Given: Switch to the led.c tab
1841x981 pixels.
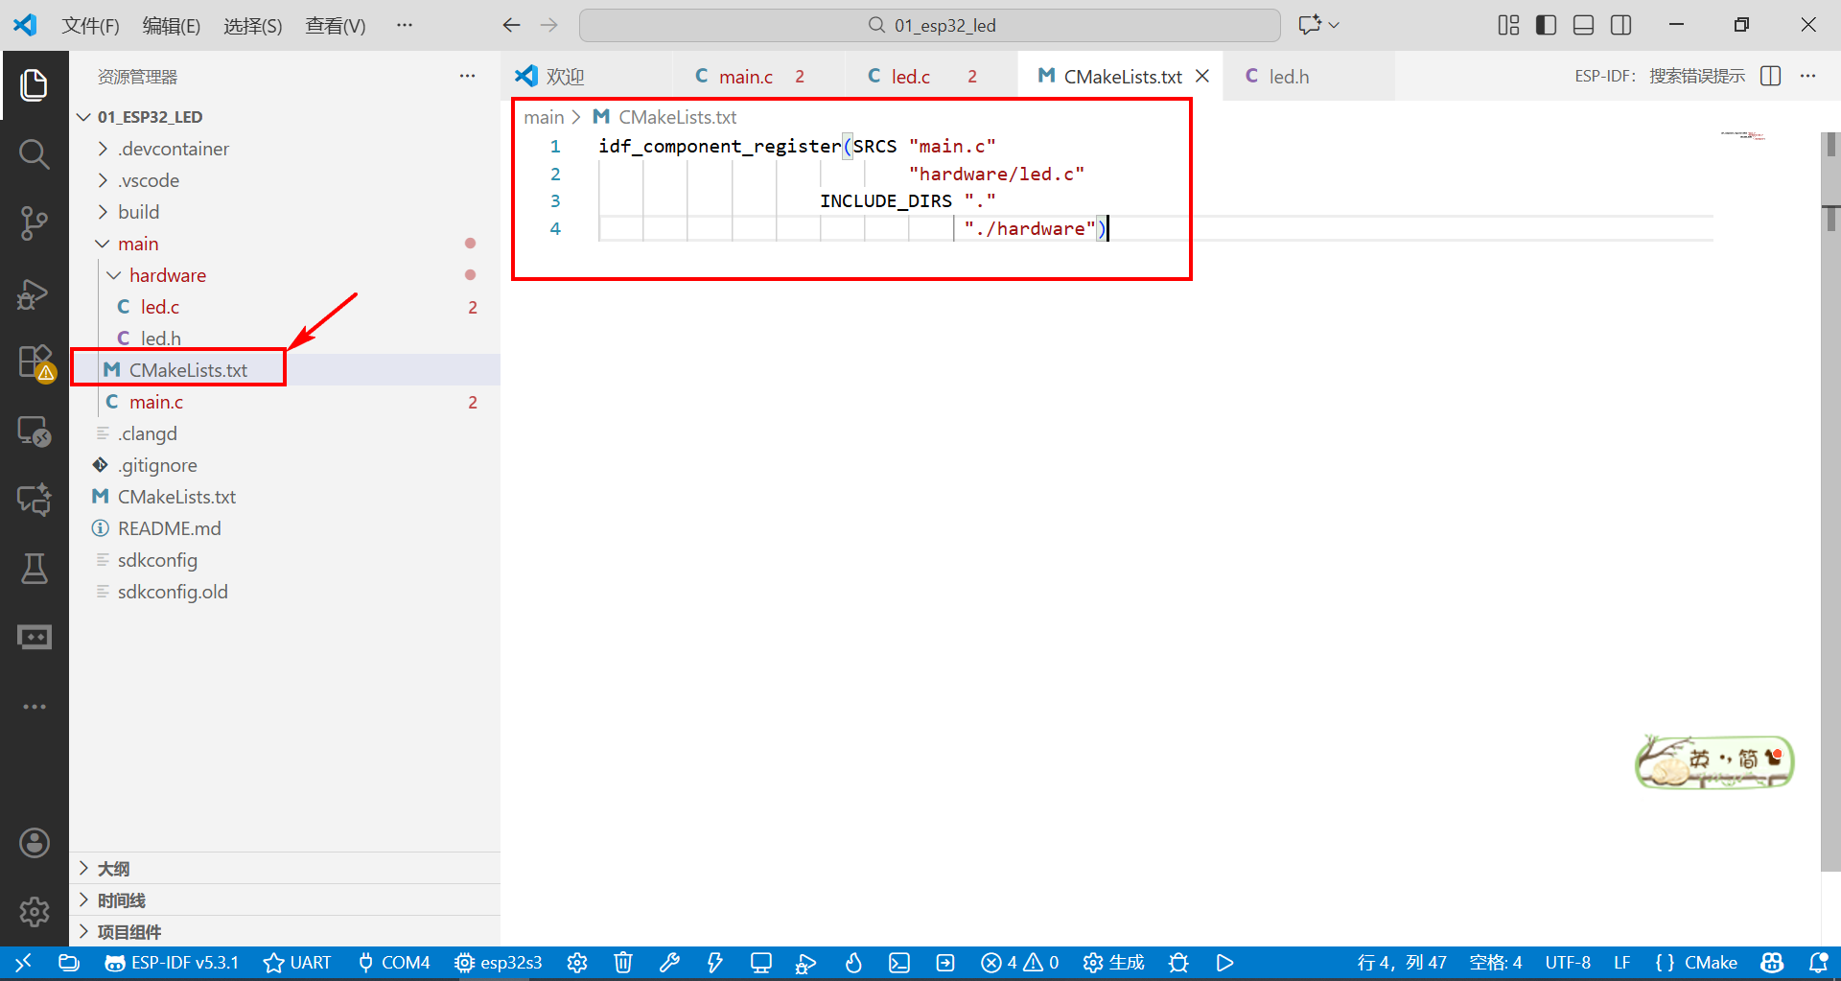Looking at the screenshot, I should (x=930, y=76).
